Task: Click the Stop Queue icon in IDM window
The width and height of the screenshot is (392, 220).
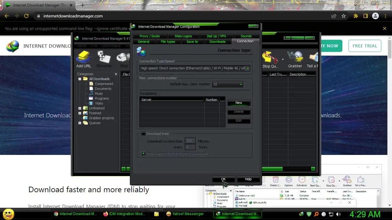Action: pyautogui.click(x=270, y=59)
